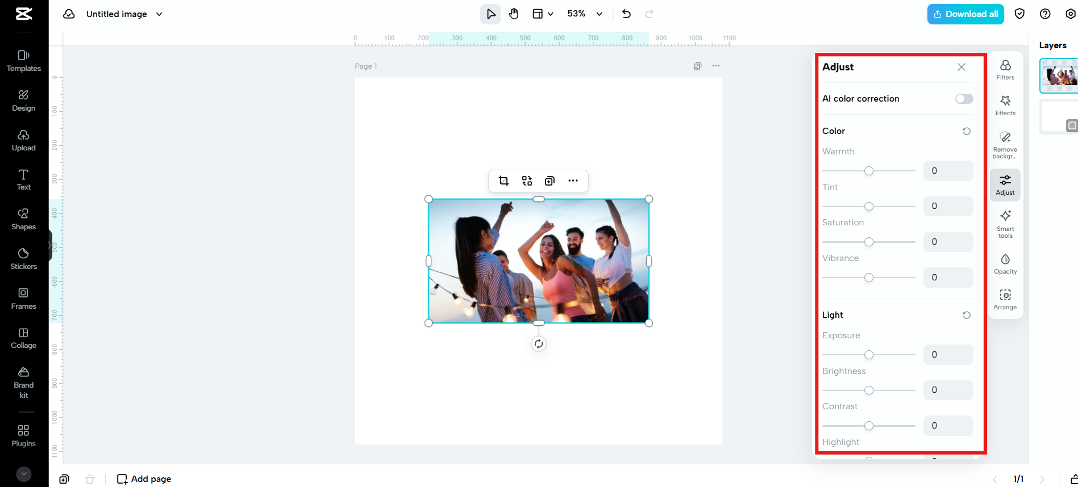Click the Brightness value input field

coord(948,390)
